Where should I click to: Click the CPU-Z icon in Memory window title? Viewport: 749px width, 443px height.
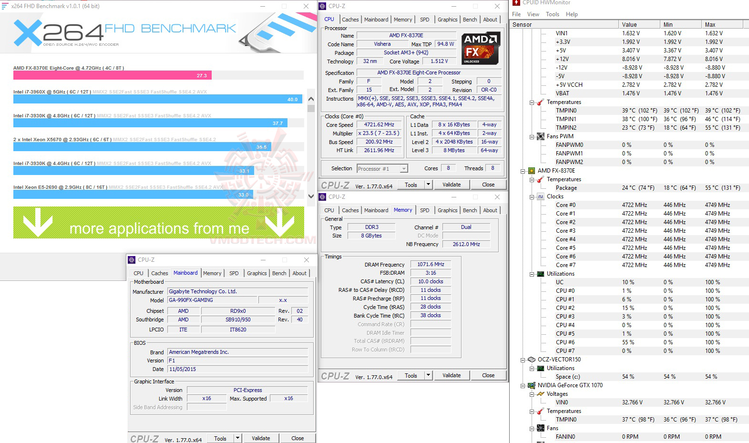[323, 197]
